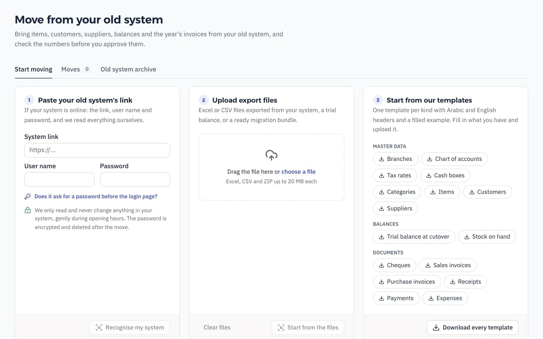Click the 'Excel, CSV and ZIP up to 20 MB each' text
This screenshot has height=339, width=543.
[271, 181]
